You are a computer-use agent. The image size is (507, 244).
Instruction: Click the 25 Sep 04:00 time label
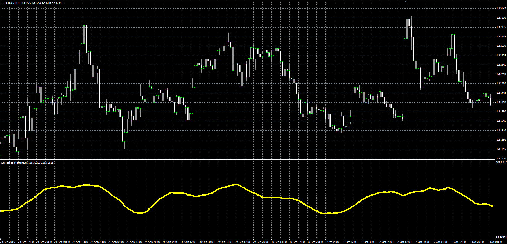[116, 242]
